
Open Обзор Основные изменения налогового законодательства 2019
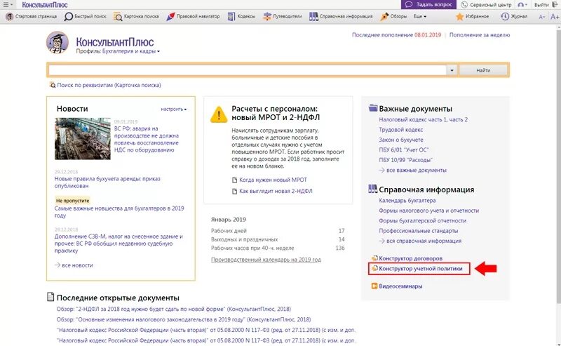184,319
